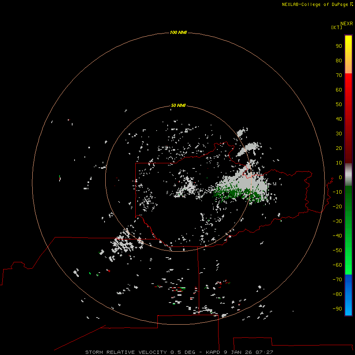Click the bright red band of the color bar
This screenshot has height=355, width=355.
[x=348, y=118]
